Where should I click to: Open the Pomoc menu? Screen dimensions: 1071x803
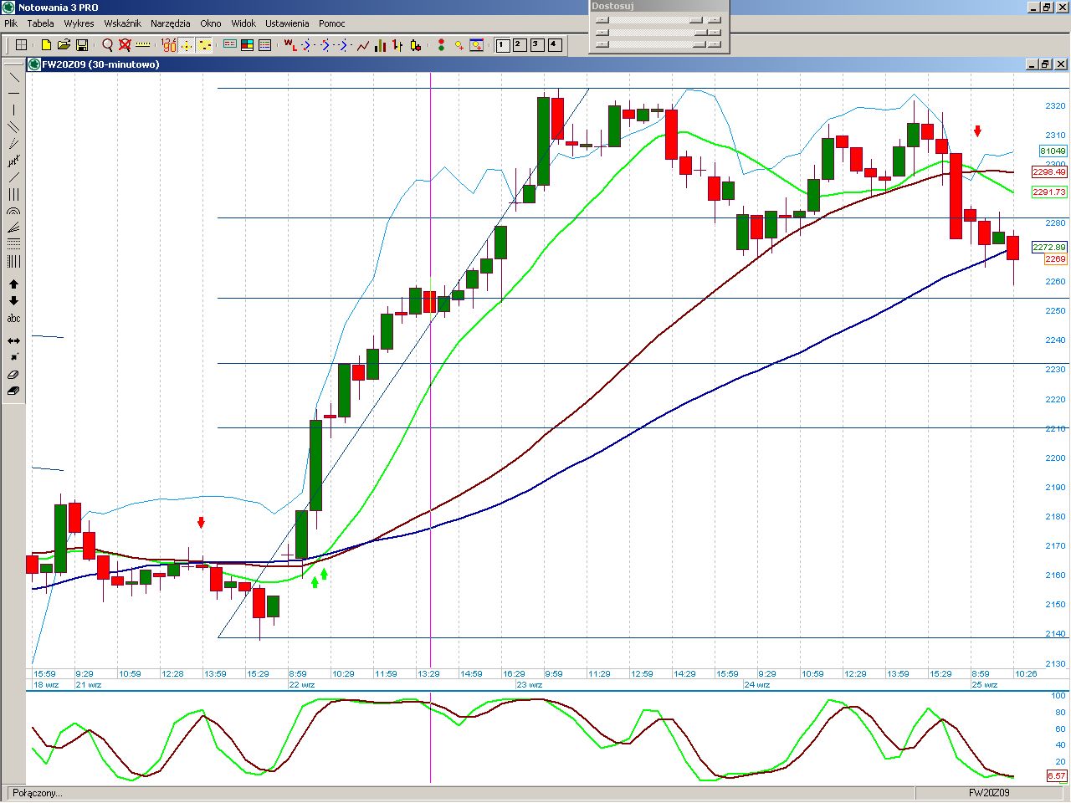[331, 23]
